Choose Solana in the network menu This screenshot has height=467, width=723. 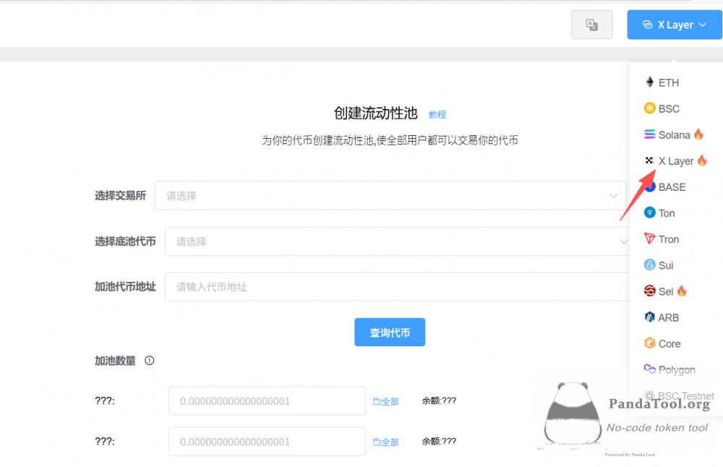pos(675,134)
